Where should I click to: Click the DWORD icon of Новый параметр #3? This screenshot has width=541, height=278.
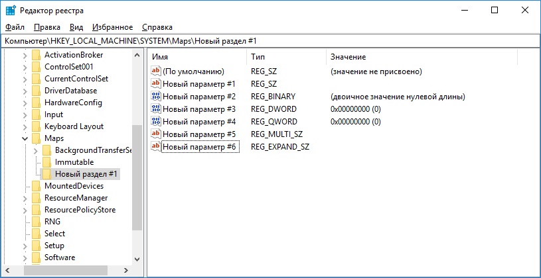click(x=156, y=109)
